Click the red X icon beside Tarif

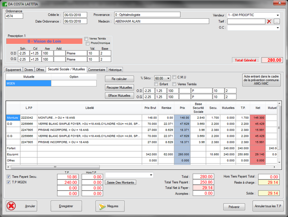[269, 22]
